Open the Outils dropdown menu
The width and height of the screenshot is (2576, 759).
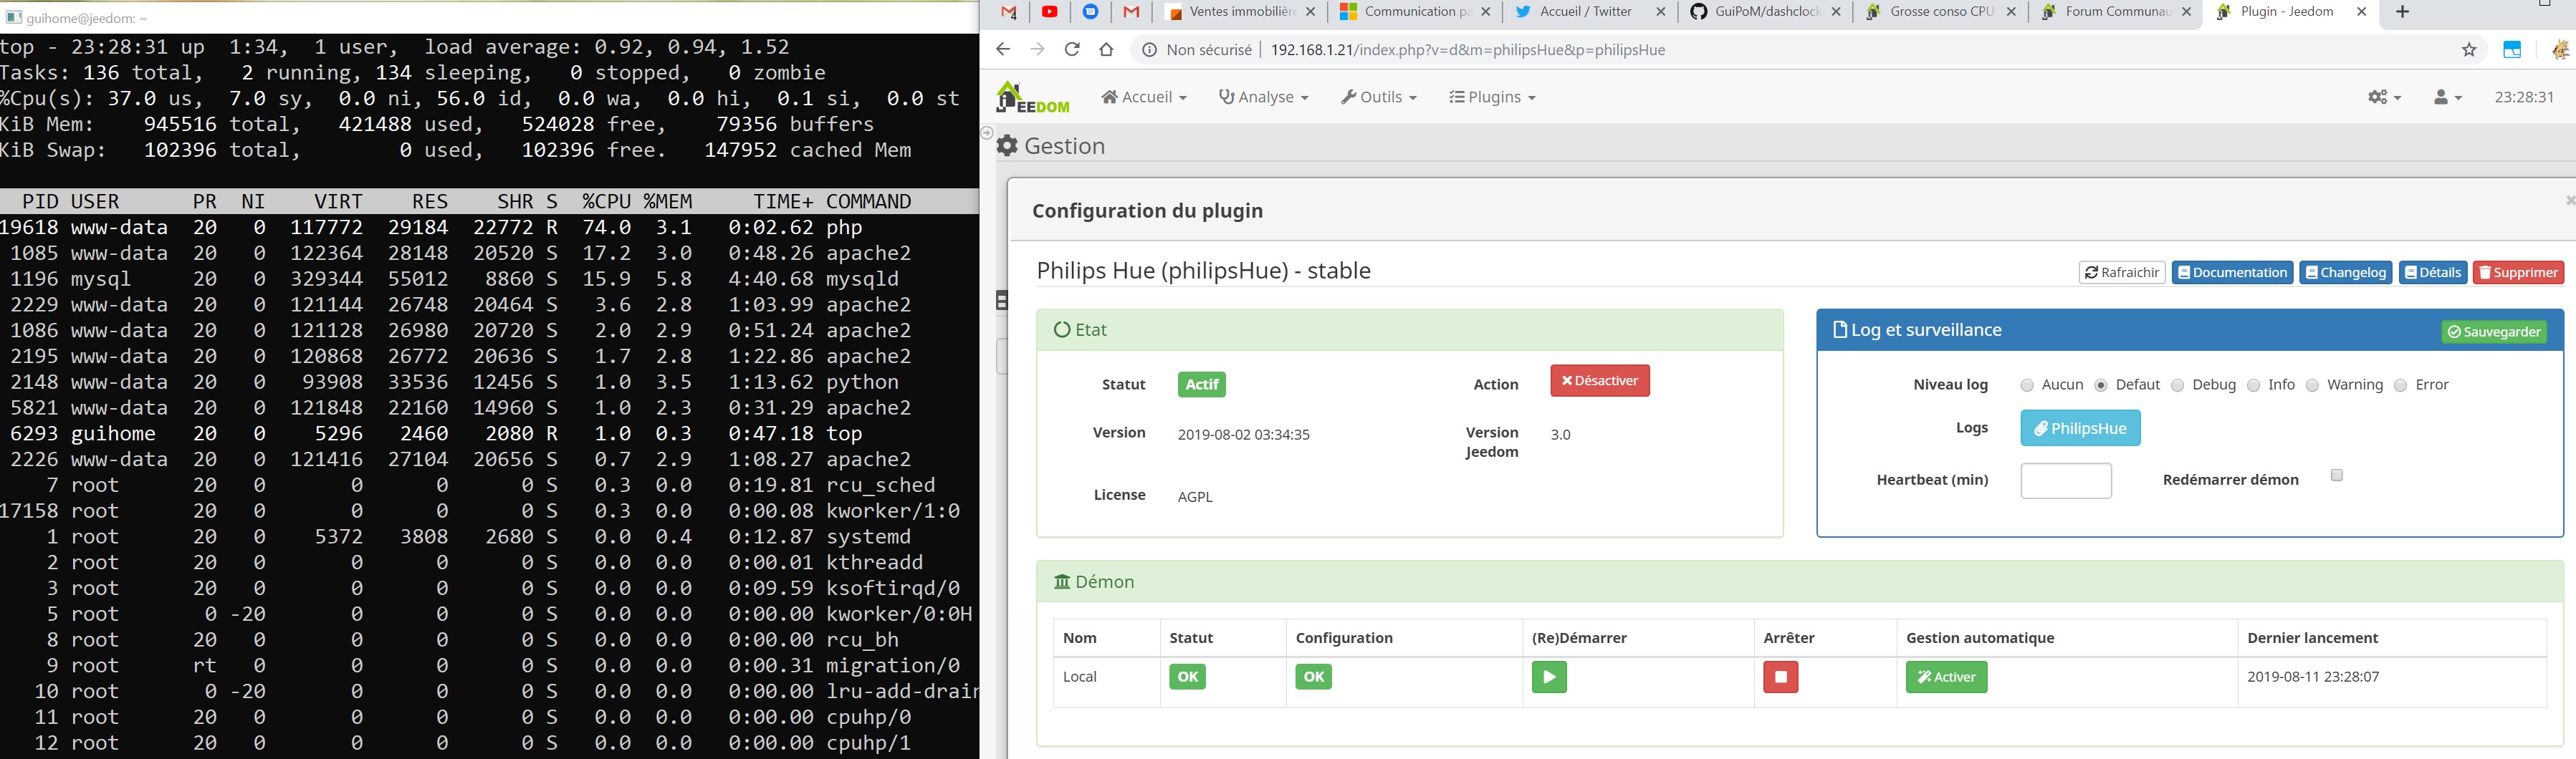coord(1379,97)
